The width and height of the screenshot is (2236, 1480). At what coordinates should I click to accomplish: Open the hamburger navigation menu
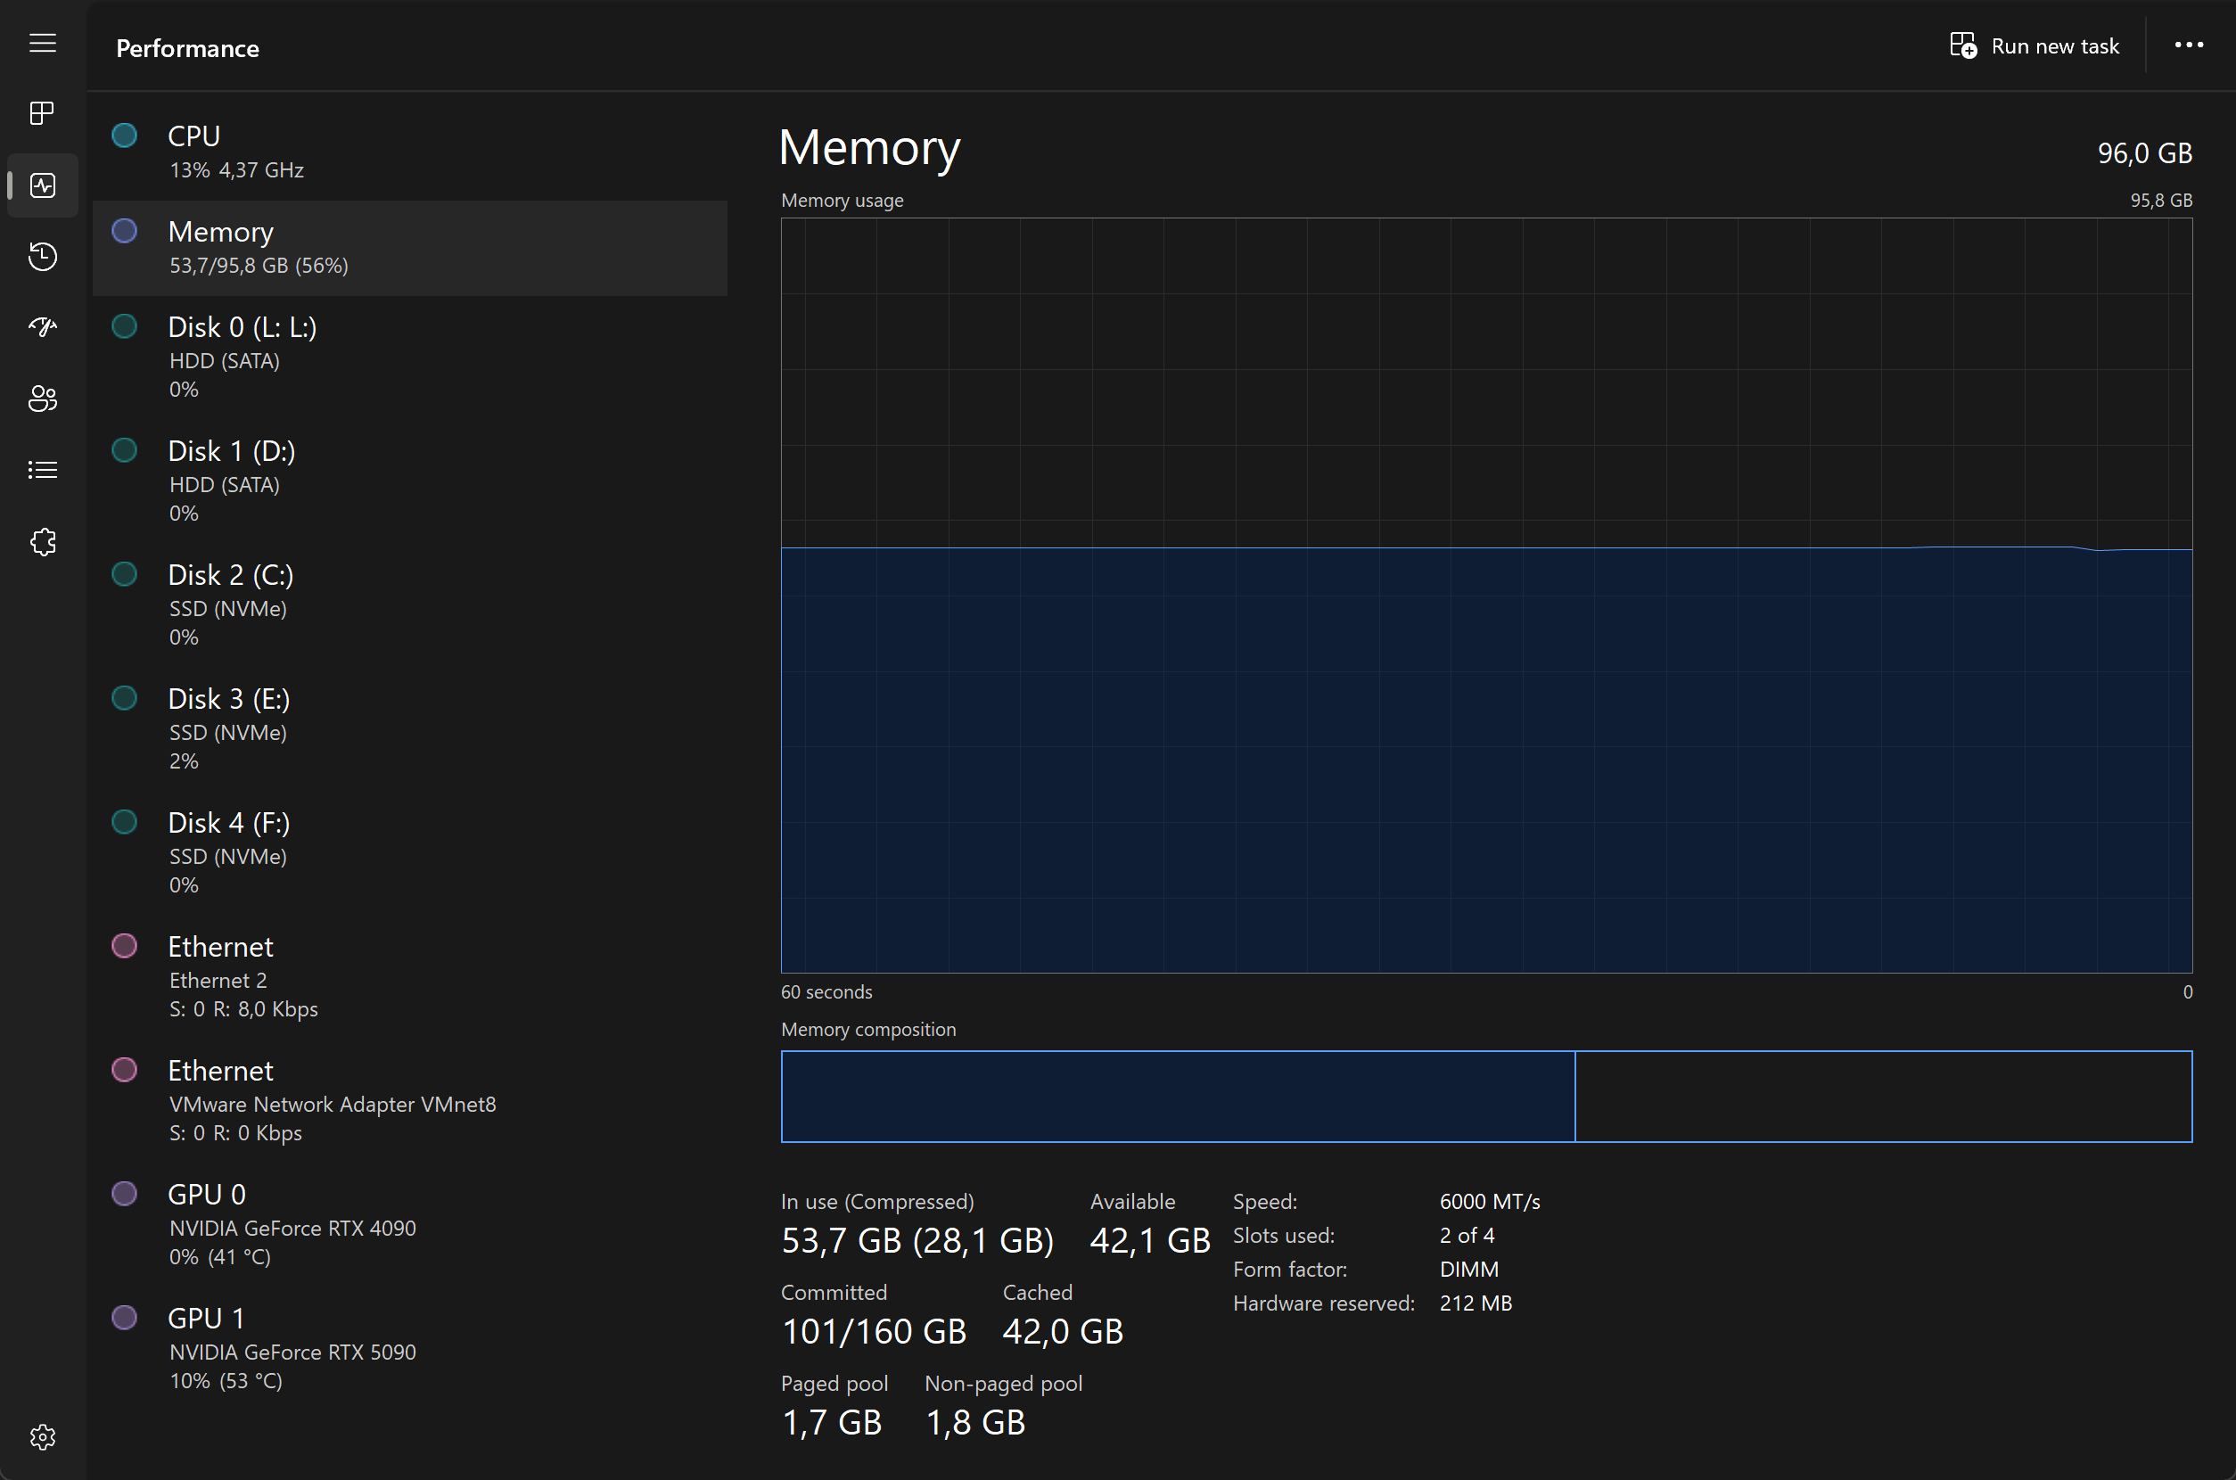tap(43, 44)
